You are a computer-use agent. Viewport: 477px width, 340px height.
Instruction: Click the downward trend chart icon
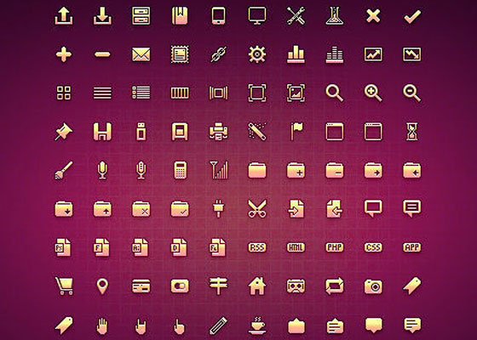[x=412, y=54]
